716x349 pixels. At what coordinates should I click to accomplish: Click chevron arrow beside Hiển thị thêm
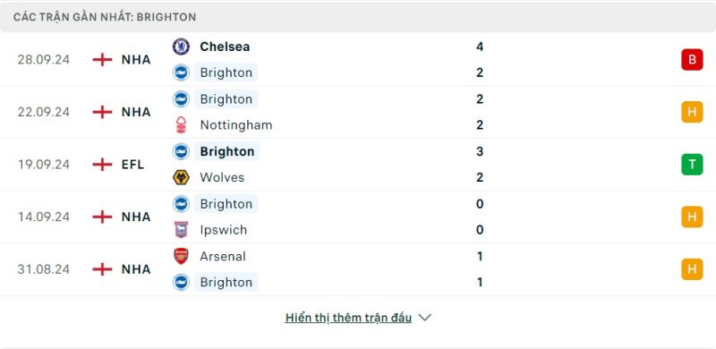click(x=424, y=318)
